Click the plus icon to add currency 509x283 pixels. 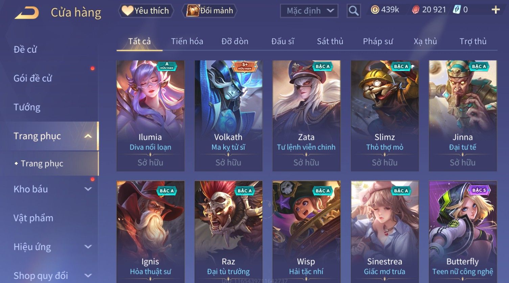point(495,10)
